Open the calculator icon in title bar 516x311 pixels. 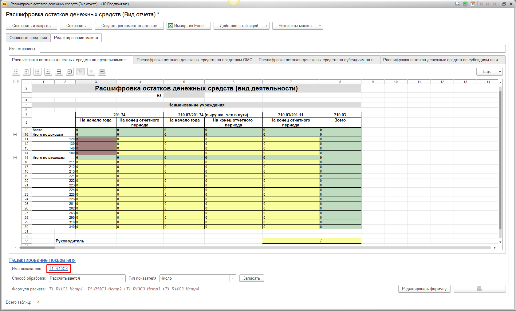(x=465, y=4)
